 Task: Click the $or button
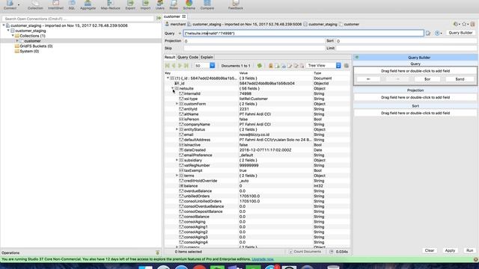coord(427,79)
